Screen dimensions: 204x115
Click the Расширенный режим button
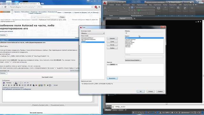coord(57,105)
